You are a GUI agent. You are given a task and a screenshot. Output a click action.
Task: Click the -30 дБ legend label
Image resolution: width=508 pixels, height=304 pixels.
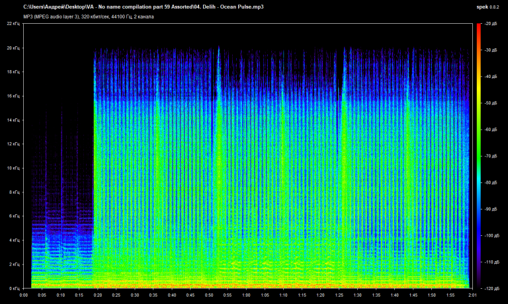click(x=491, y=50)
